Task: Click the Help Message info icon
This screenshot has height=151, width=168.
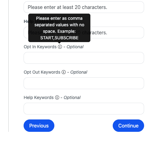Action: pyautogui.click(x=57, y=21)
